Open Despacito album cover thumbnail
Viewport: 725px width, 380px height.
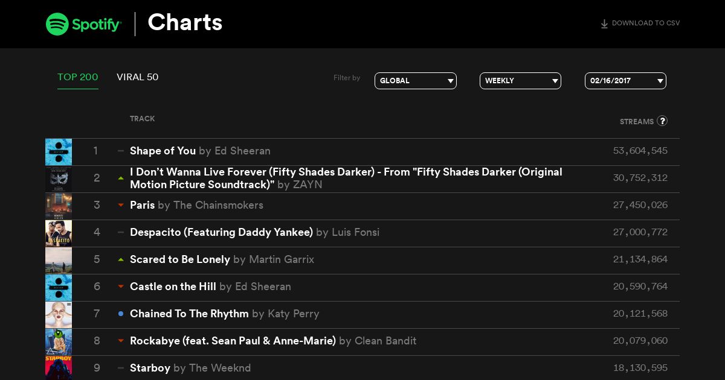pyautogui.click(x=59, y=233)
